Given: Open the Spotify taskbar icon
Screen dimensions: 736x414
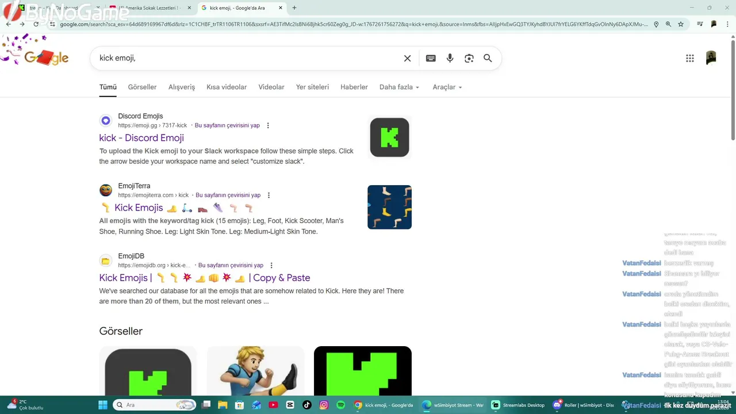Looking at the screenshot, I should (x=340, y=405).
